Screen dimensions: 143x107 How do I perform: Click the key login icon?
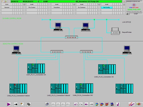(15, 104)
